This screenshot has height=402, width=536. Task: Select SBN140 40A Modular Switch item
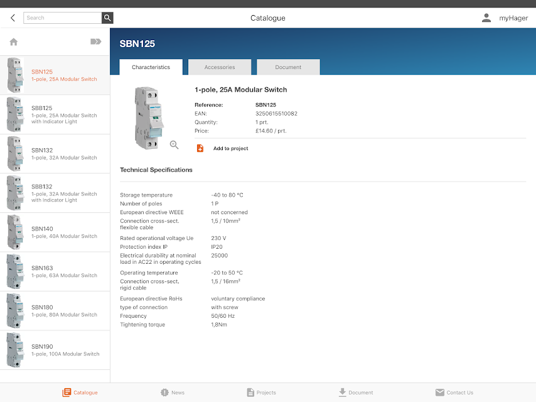coord(55,232)
